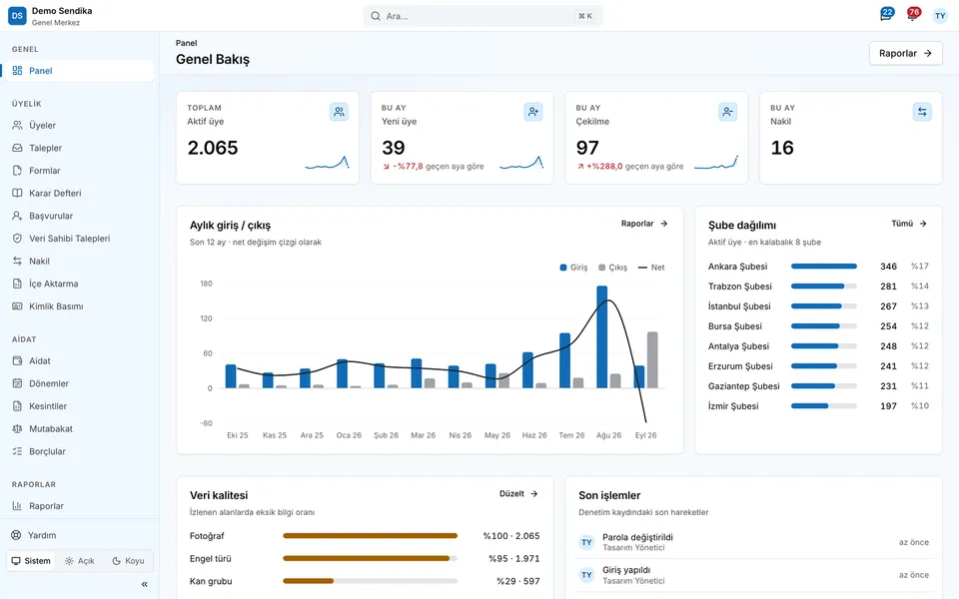Navigate to Dönemler in the sidebar

click(x=80, y=383)
